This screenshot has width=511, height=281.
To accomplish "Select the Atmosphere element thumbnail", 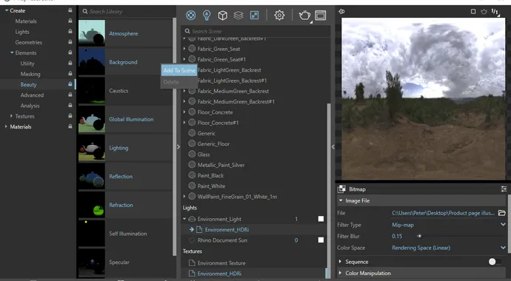I will pyautogui.click(x=92, y=33).
